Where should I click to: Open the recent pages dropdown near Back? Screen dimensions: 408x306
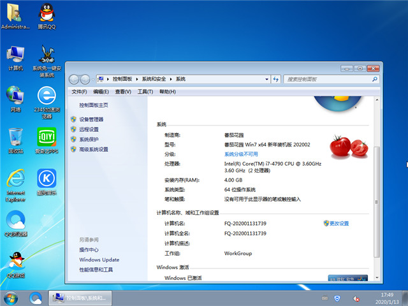coord(92,80)
